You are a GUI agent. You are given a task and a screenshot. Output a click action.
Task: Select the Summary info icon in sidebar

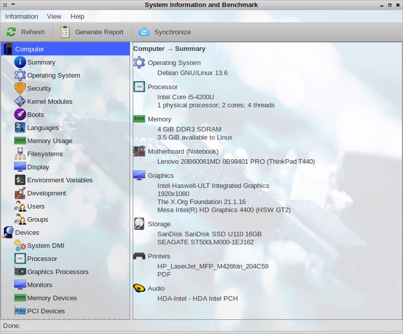point(20,62)
